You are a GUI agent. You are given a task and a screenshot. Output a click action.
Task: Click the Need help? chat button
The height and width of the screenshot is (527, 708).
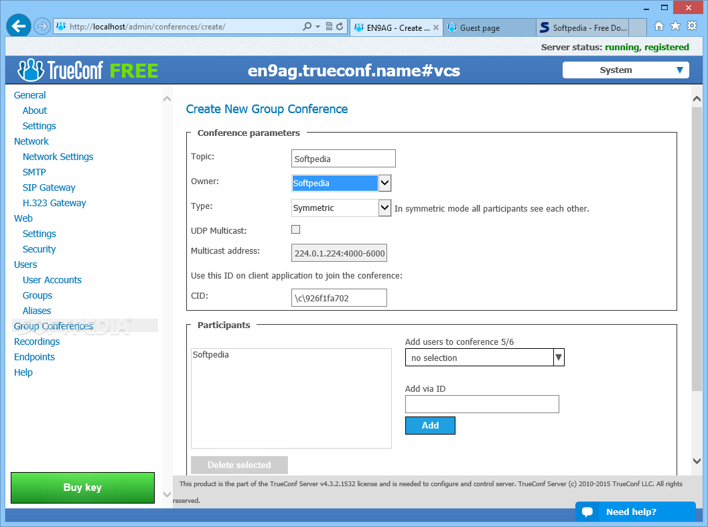tap(635, 511)
